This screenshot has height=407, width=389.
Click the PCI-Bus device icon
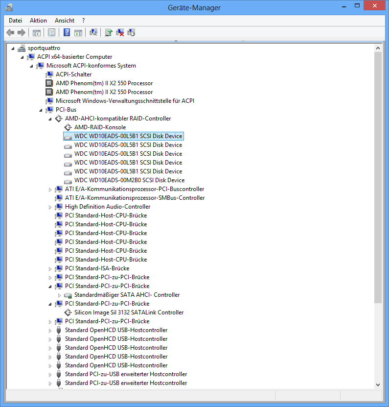49,110
